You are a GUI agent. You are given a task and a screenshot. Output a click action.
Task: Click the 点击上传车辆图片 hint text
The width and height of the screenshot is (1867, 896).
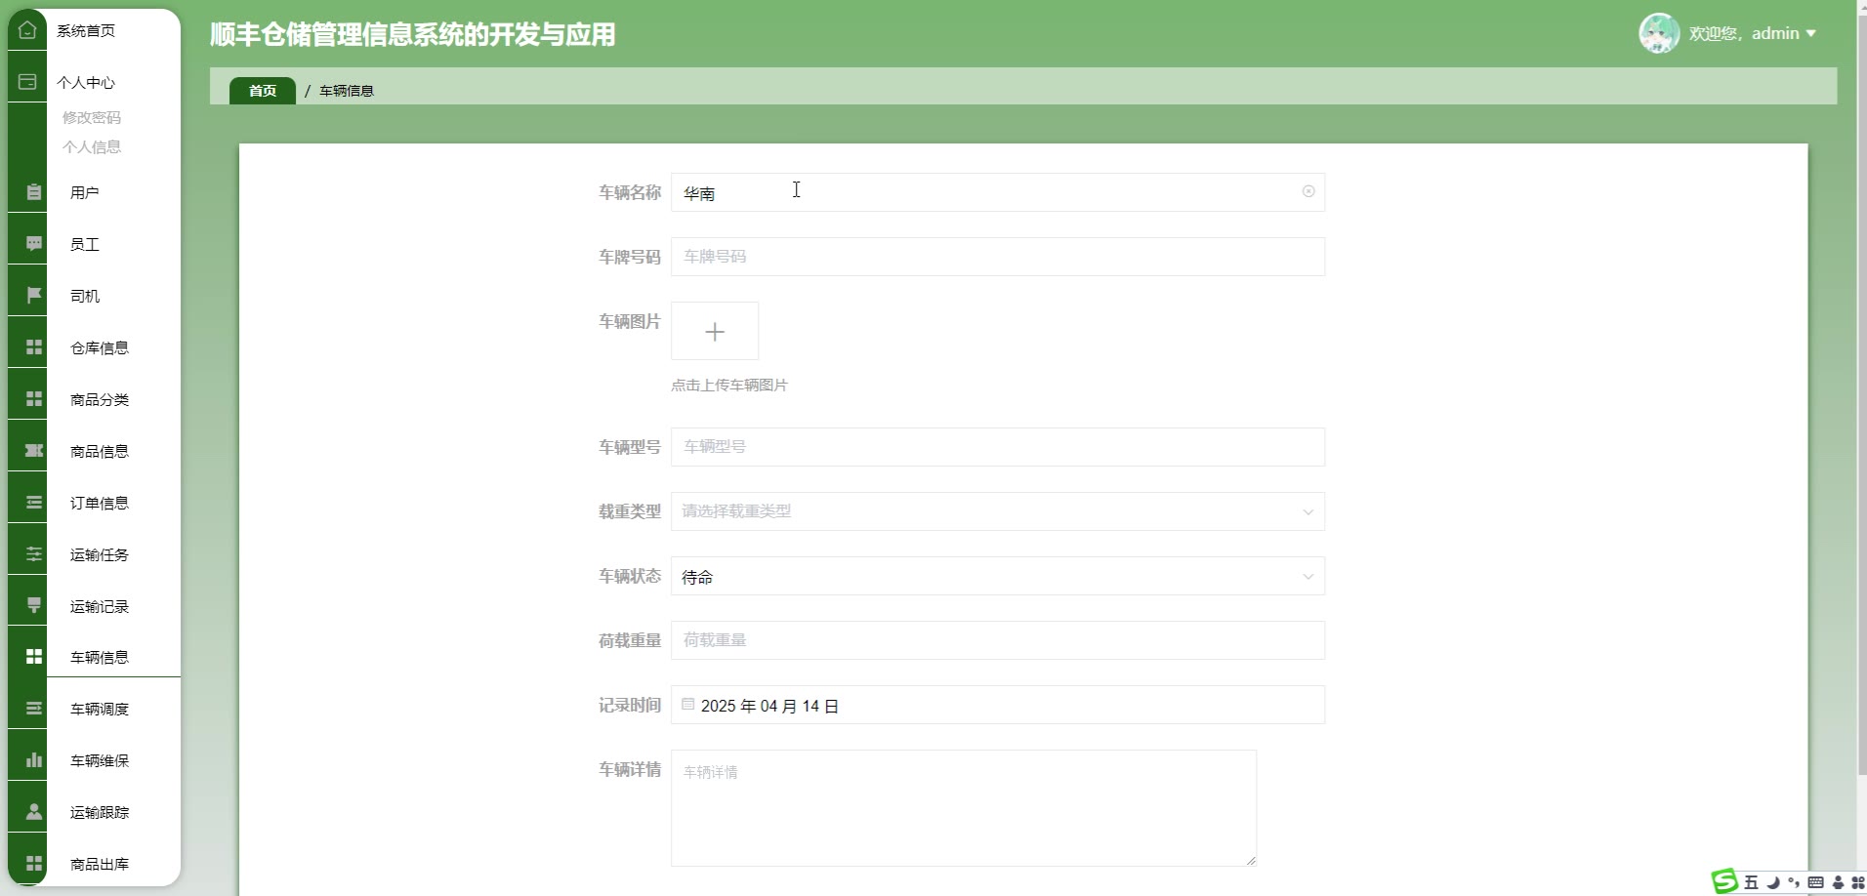[x=729, y=385]
